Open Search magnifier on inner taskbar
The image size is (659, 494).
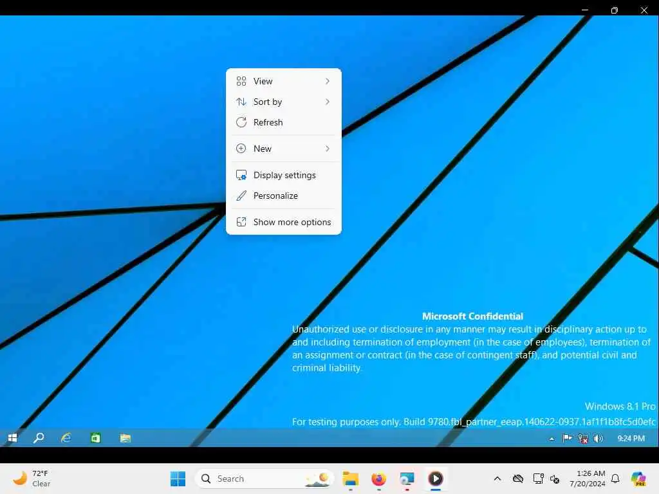tap(39, 438)
